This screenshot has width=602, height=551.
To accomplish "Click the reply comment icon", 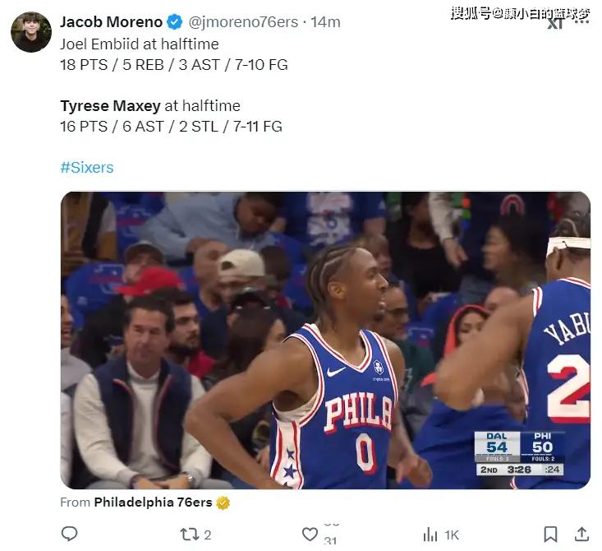I will (x=70, y=534).
